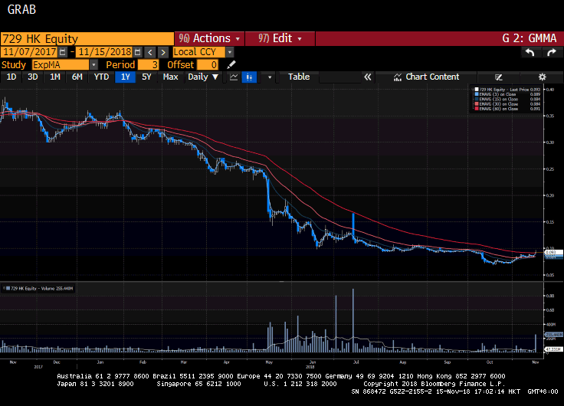Select 6M time range tab
Viewport: 564px width, 406px height.
(x=77, y=77)
